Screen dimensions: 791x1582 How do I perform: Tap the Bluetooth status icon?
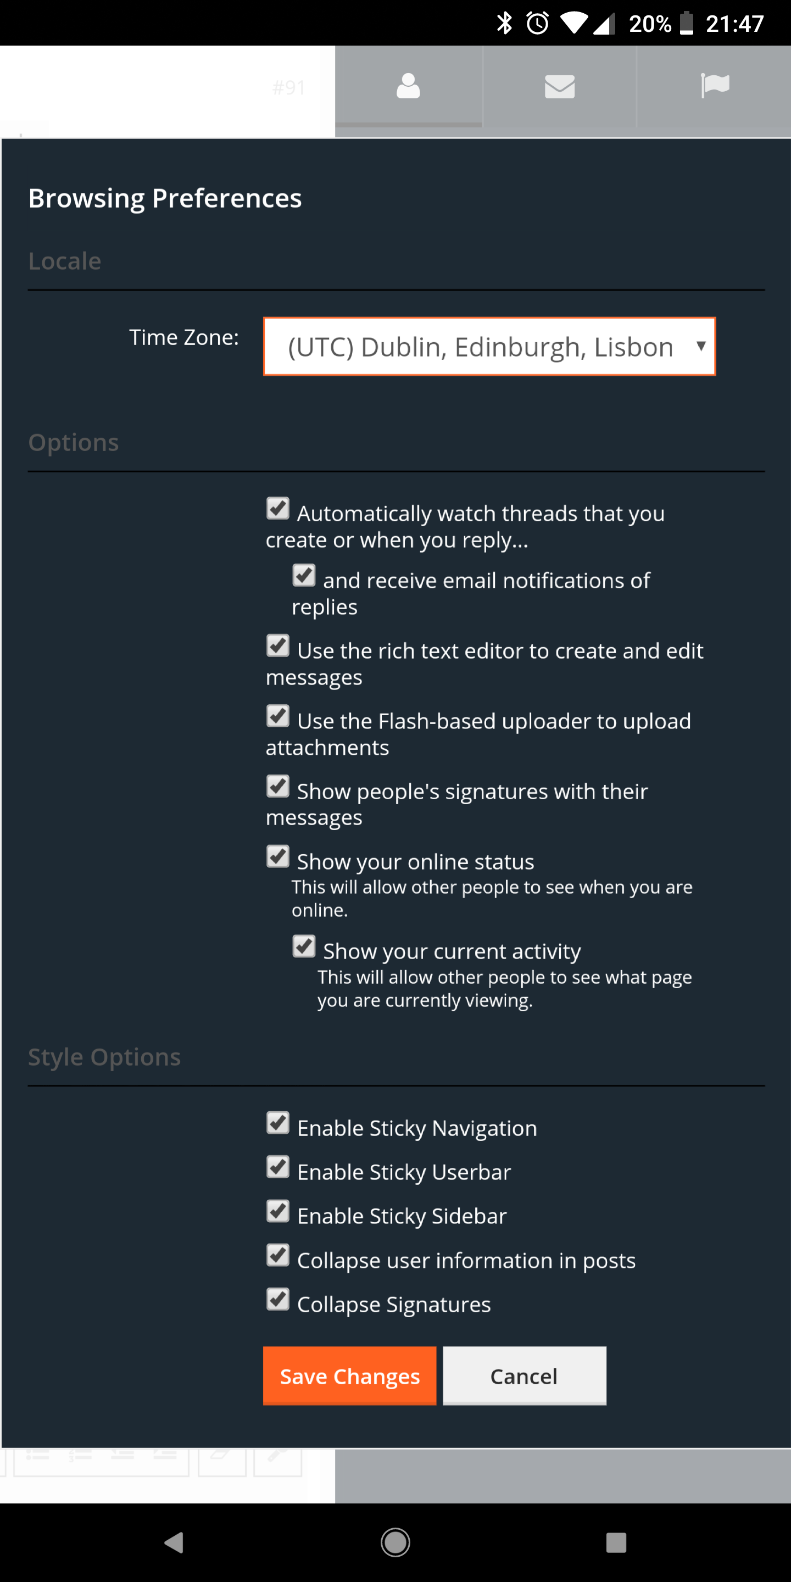tap(504, 23)
